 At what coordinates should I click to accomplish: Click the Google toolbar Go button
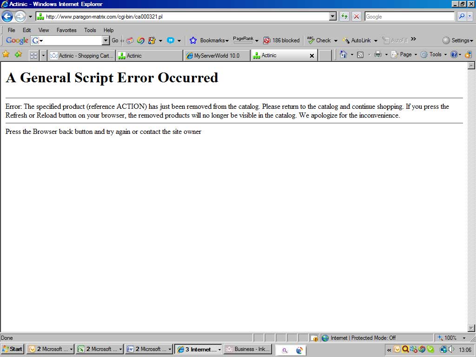click(115, 40)
